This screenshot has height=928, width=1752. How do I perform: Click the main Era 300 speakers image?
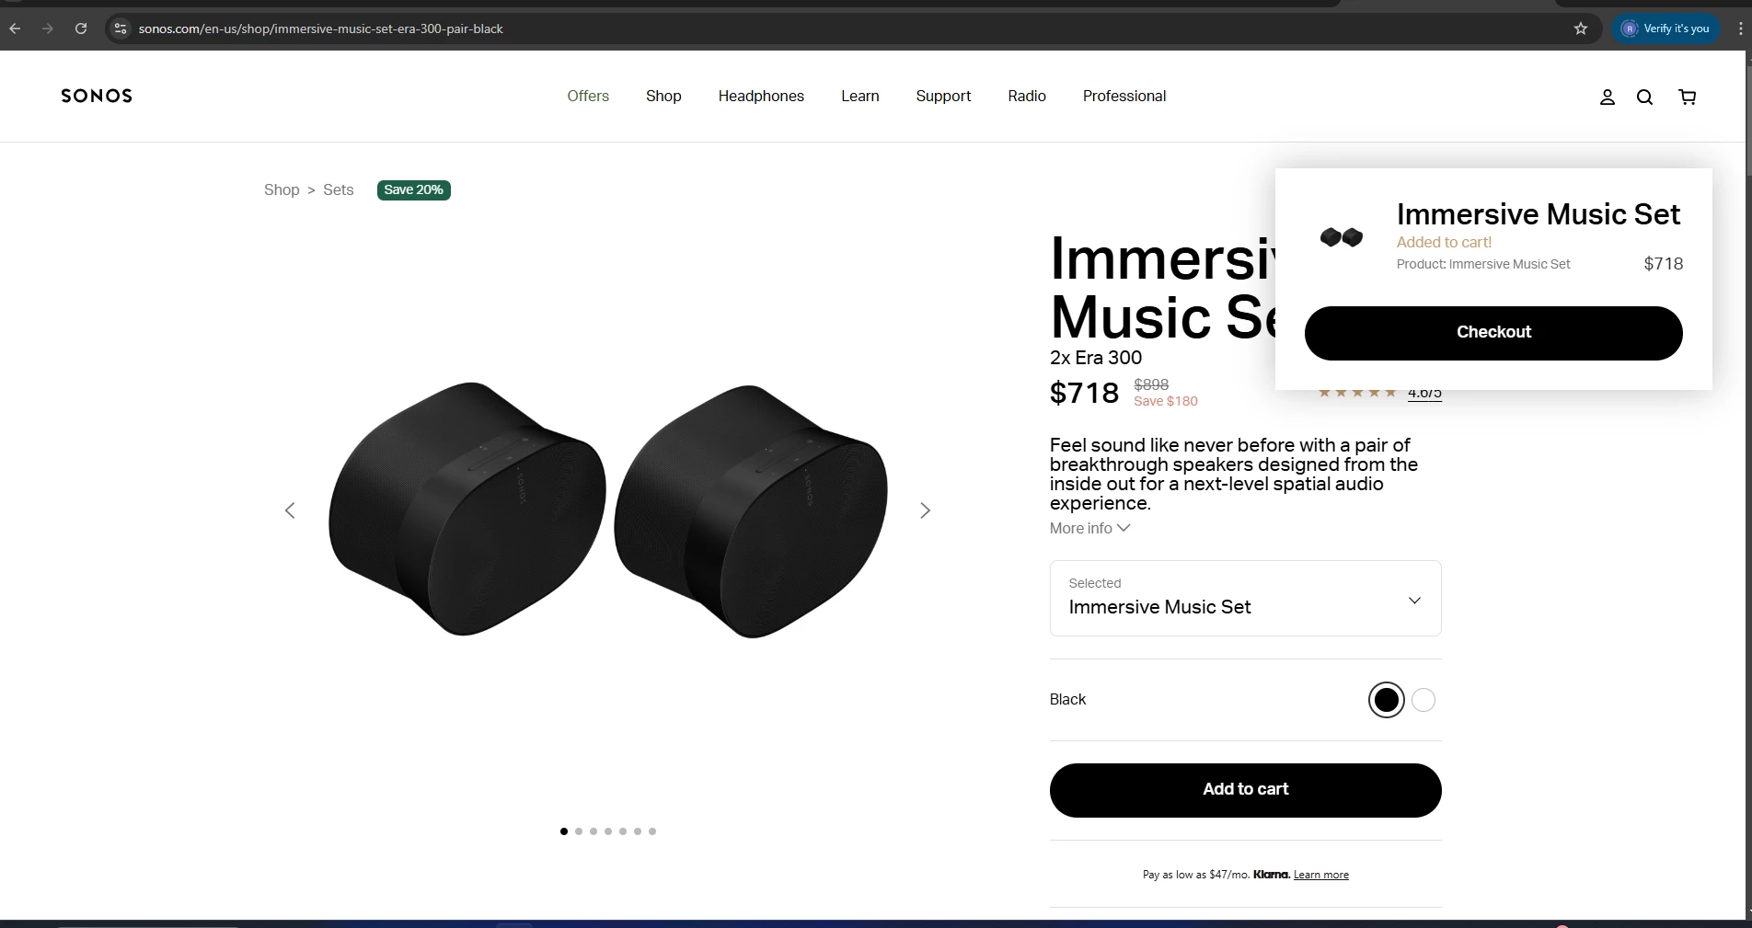point(607,509)
